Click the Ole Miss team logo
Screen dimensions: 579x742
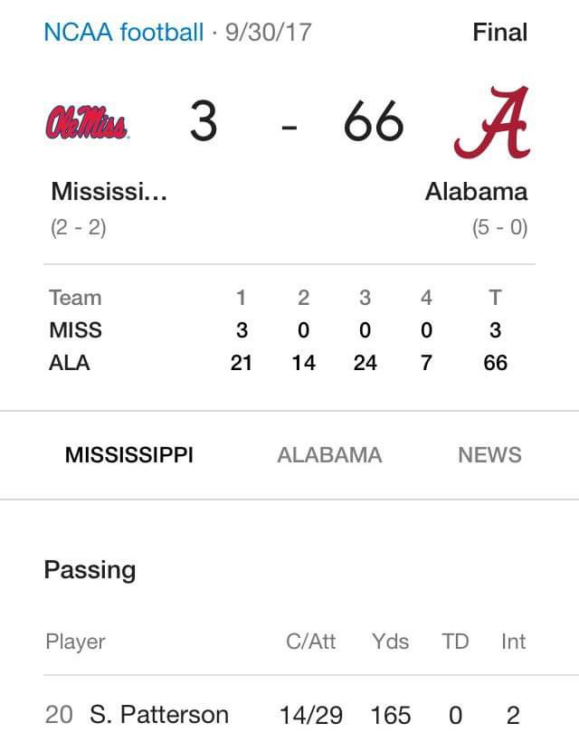(87, 122)
